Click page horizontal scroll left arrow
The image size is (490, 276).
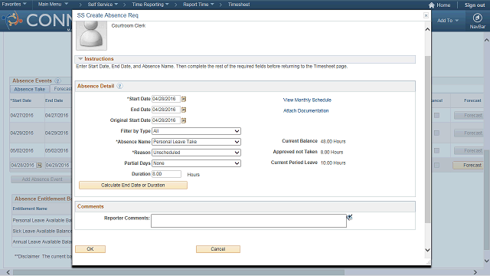click(x=8, y=272)
